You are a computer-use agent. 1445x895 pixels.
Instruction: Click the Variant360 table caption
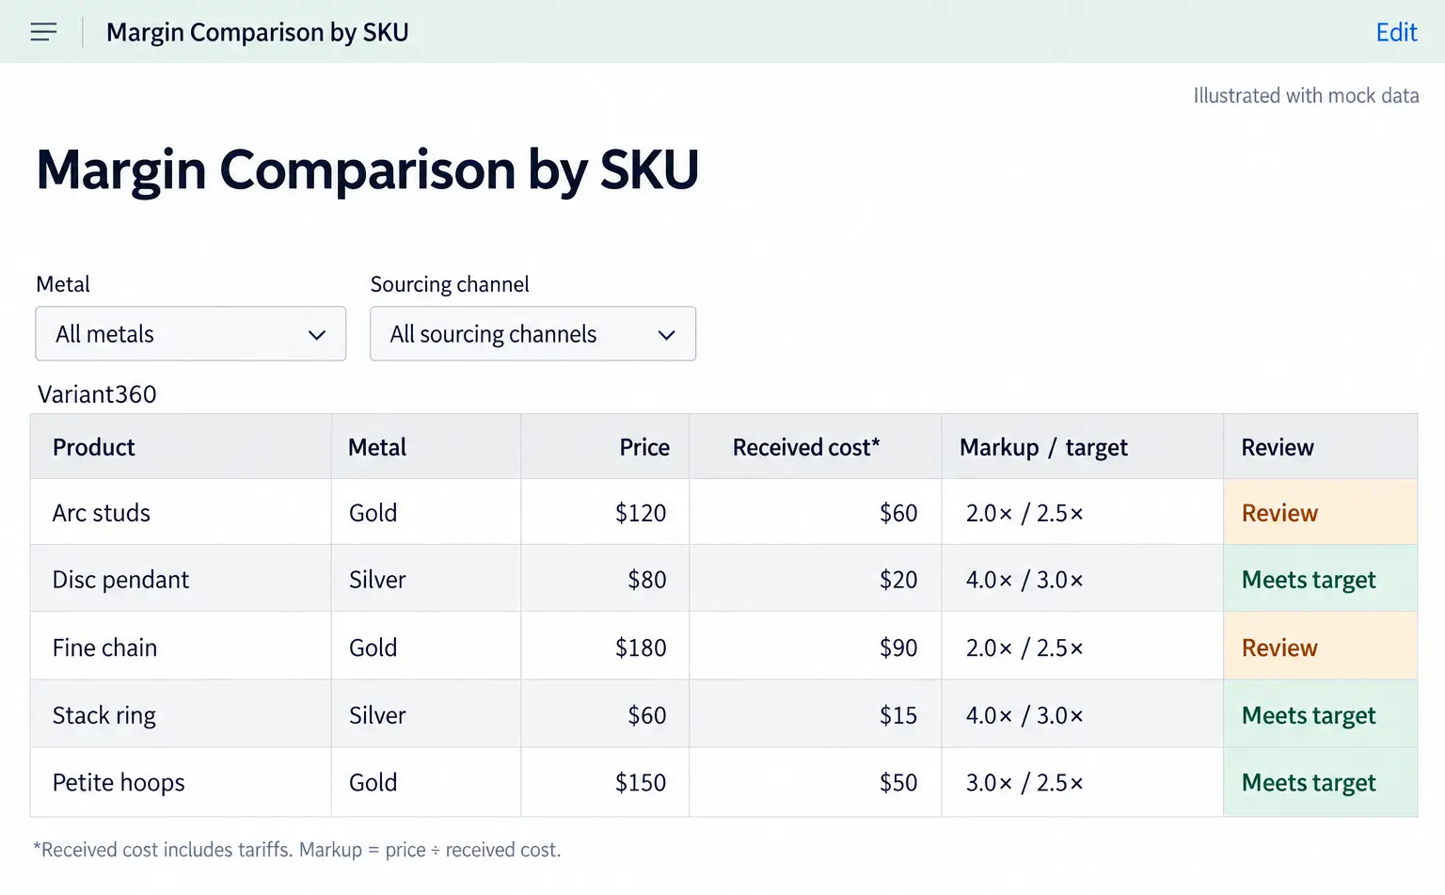(97, 393)
